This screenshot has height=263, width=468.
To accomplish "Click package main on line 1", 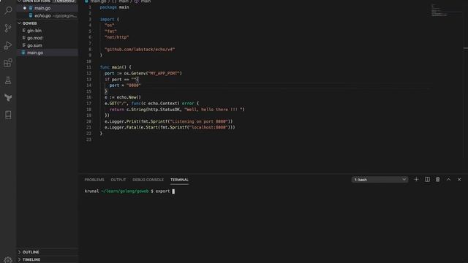I will pos(114,7).
